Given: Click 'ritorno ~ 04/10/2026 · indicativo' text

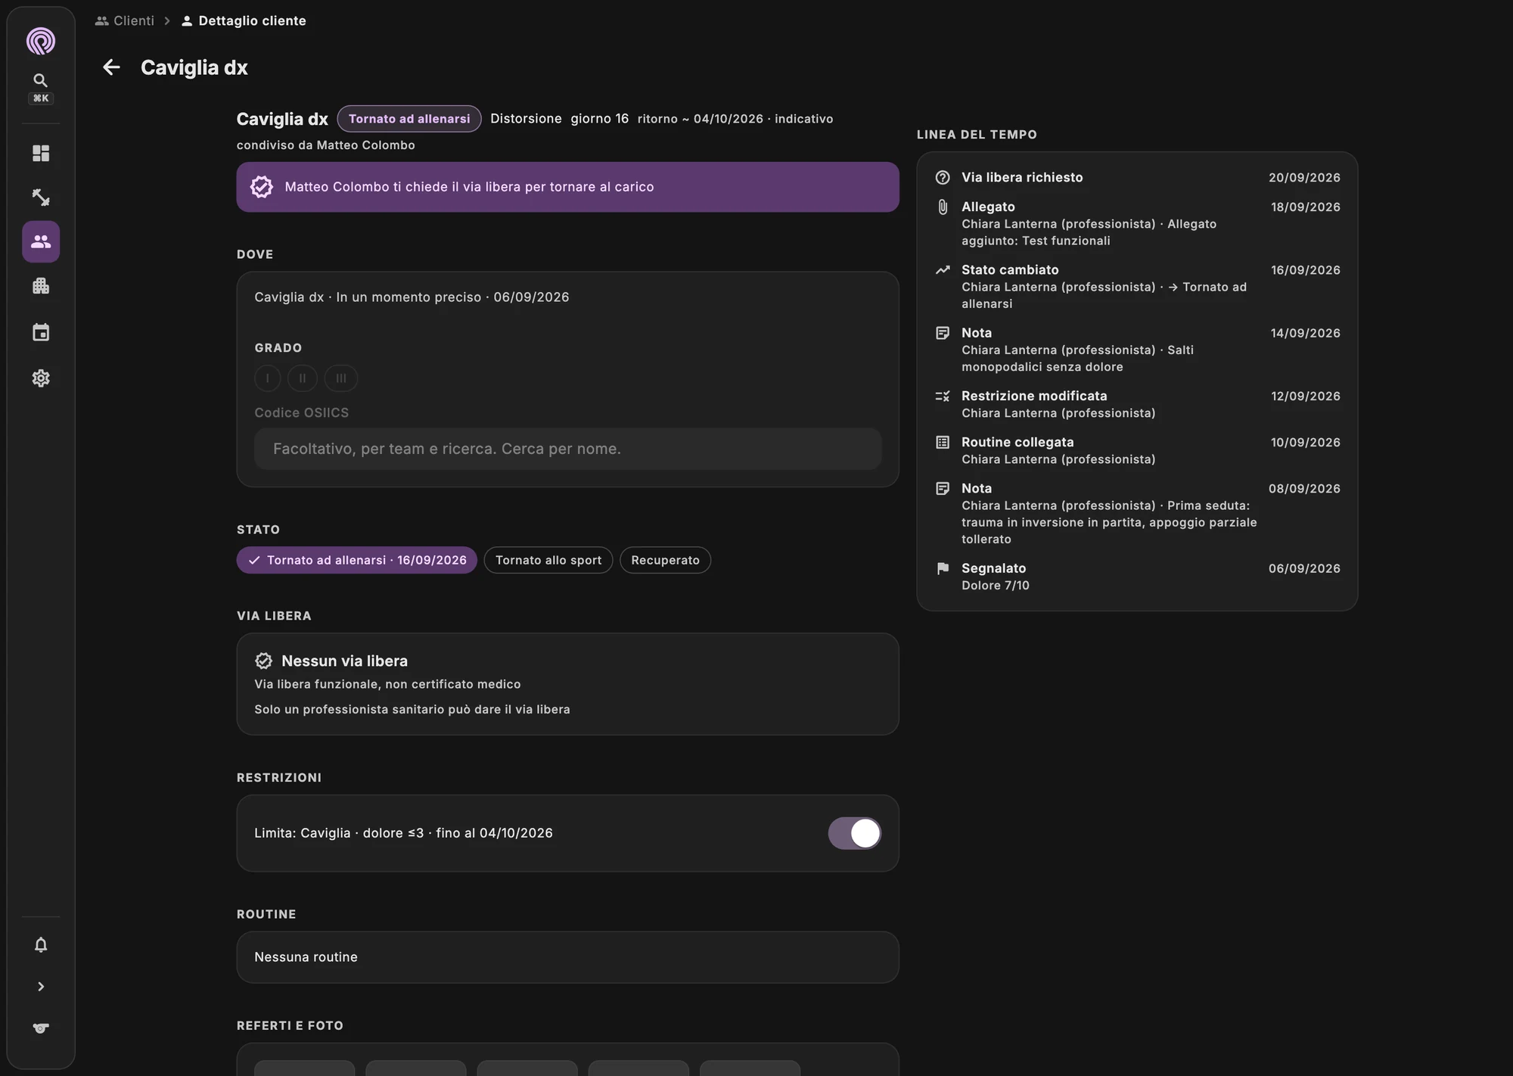Looking at the screenshot, I should point(735,119).
